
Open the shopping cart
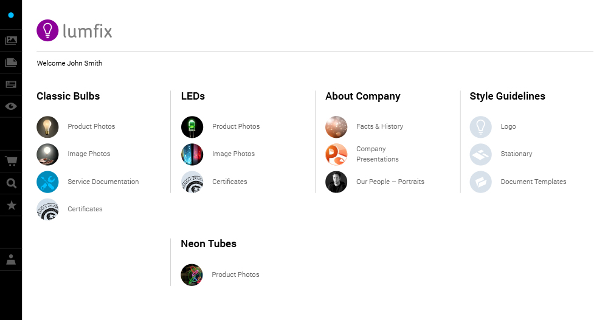point(11,162)
